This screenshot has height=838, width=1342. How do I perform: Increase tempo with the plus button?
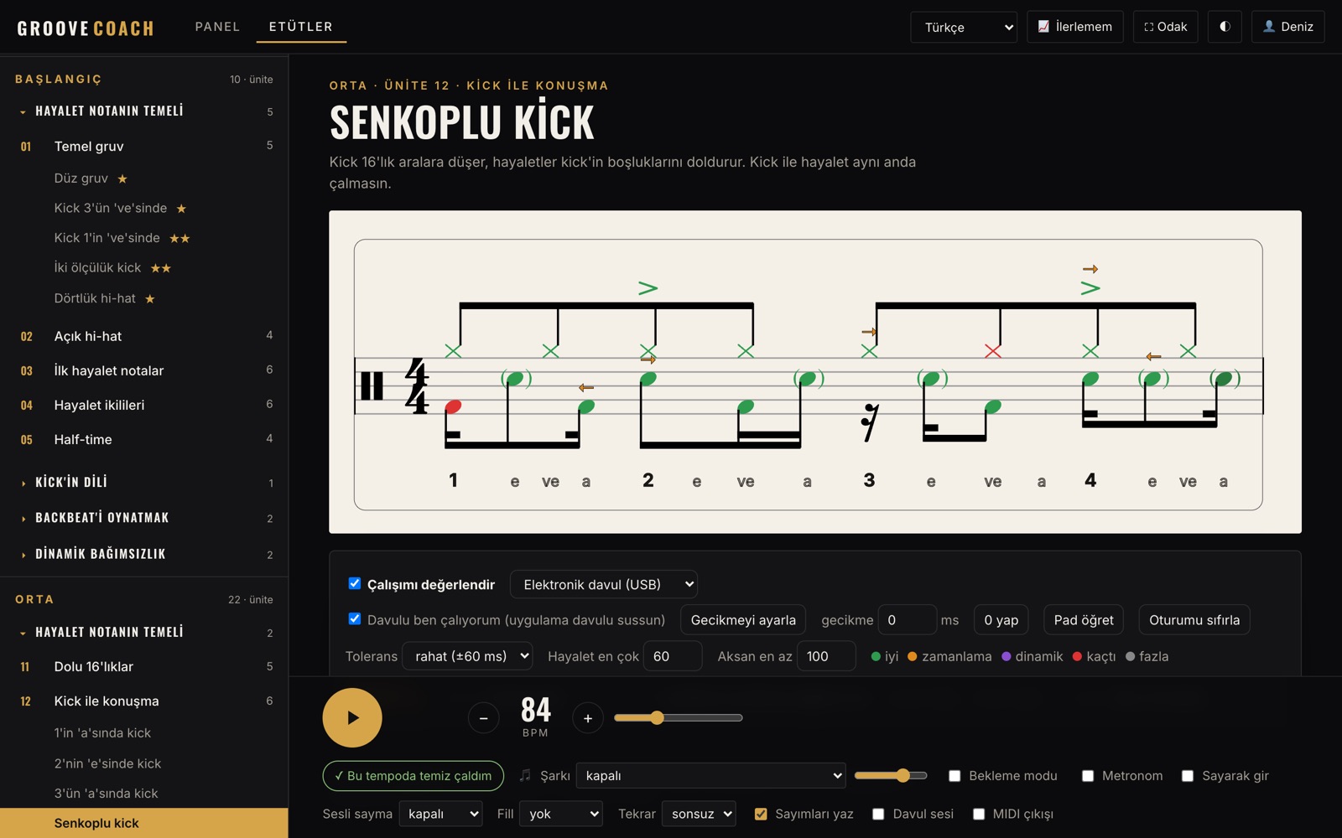[588, 718]
